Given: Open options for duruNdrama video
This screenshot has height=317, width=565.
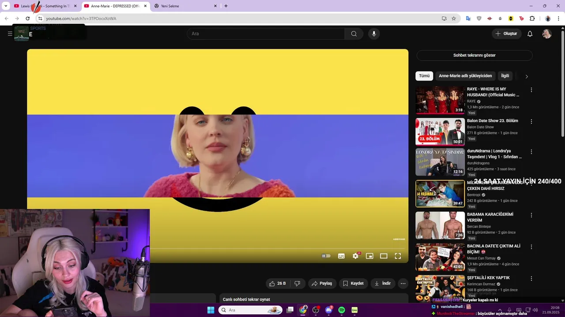Looking at the screenshot, I should point(531,151).
